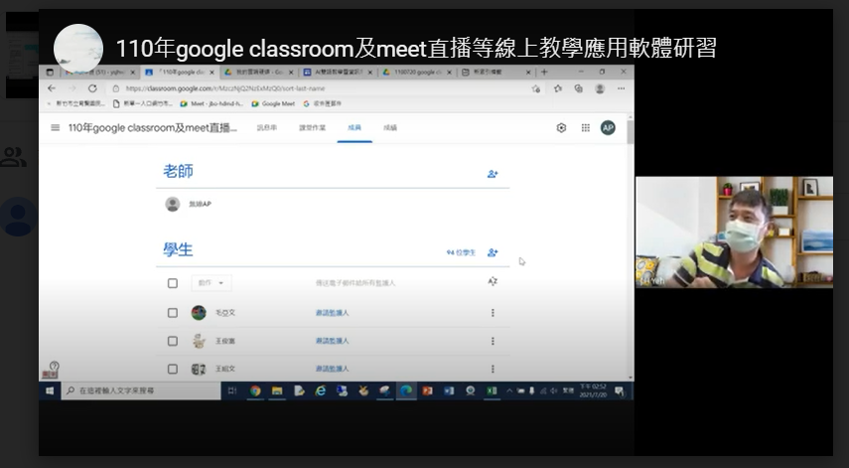Click the Windows taskbar search box
The image size is (849, 468).
[141, 390]
